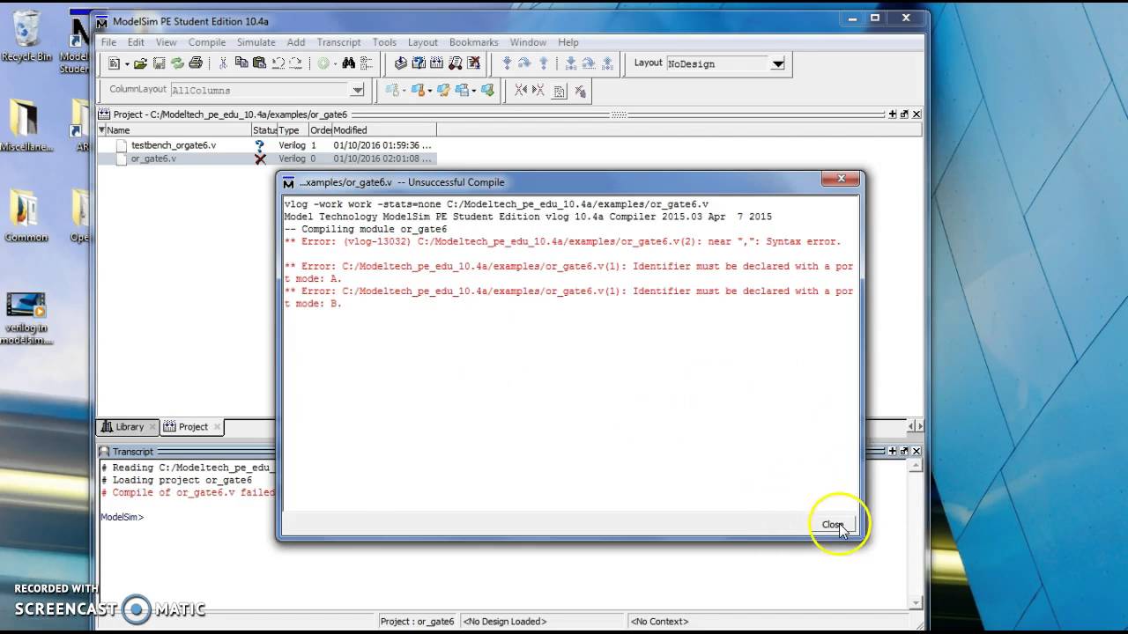Open the Tools menu
The width and height of the screenshot is (1128, 634).
click(384, 42)
